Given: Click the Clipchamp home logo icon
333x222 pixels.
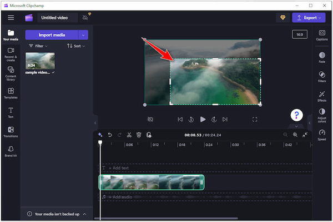Looking at the screenshot, I should [x=29, y=18].
